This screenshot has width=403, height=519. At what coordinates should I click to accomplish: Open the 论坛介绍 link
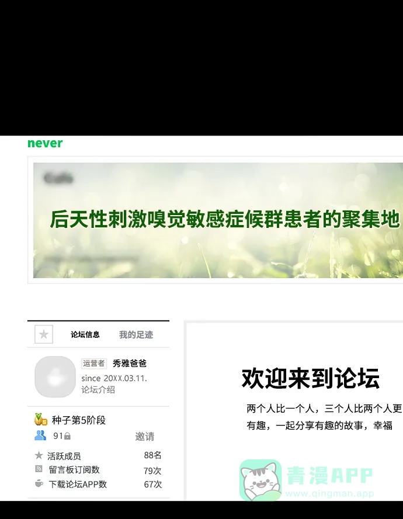98,390
